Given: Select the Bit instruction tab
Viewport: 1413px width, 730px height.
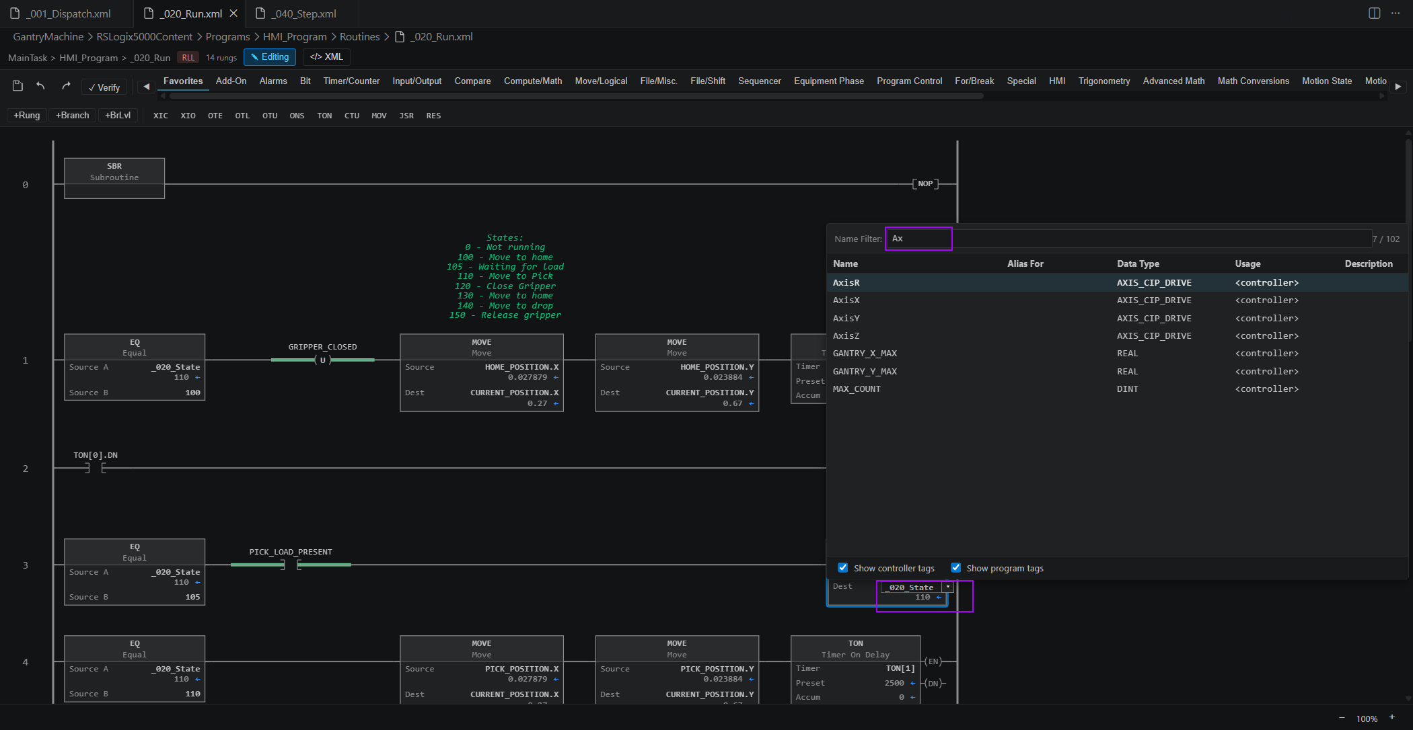Looking at the screenshot, I should click(305, 81).
